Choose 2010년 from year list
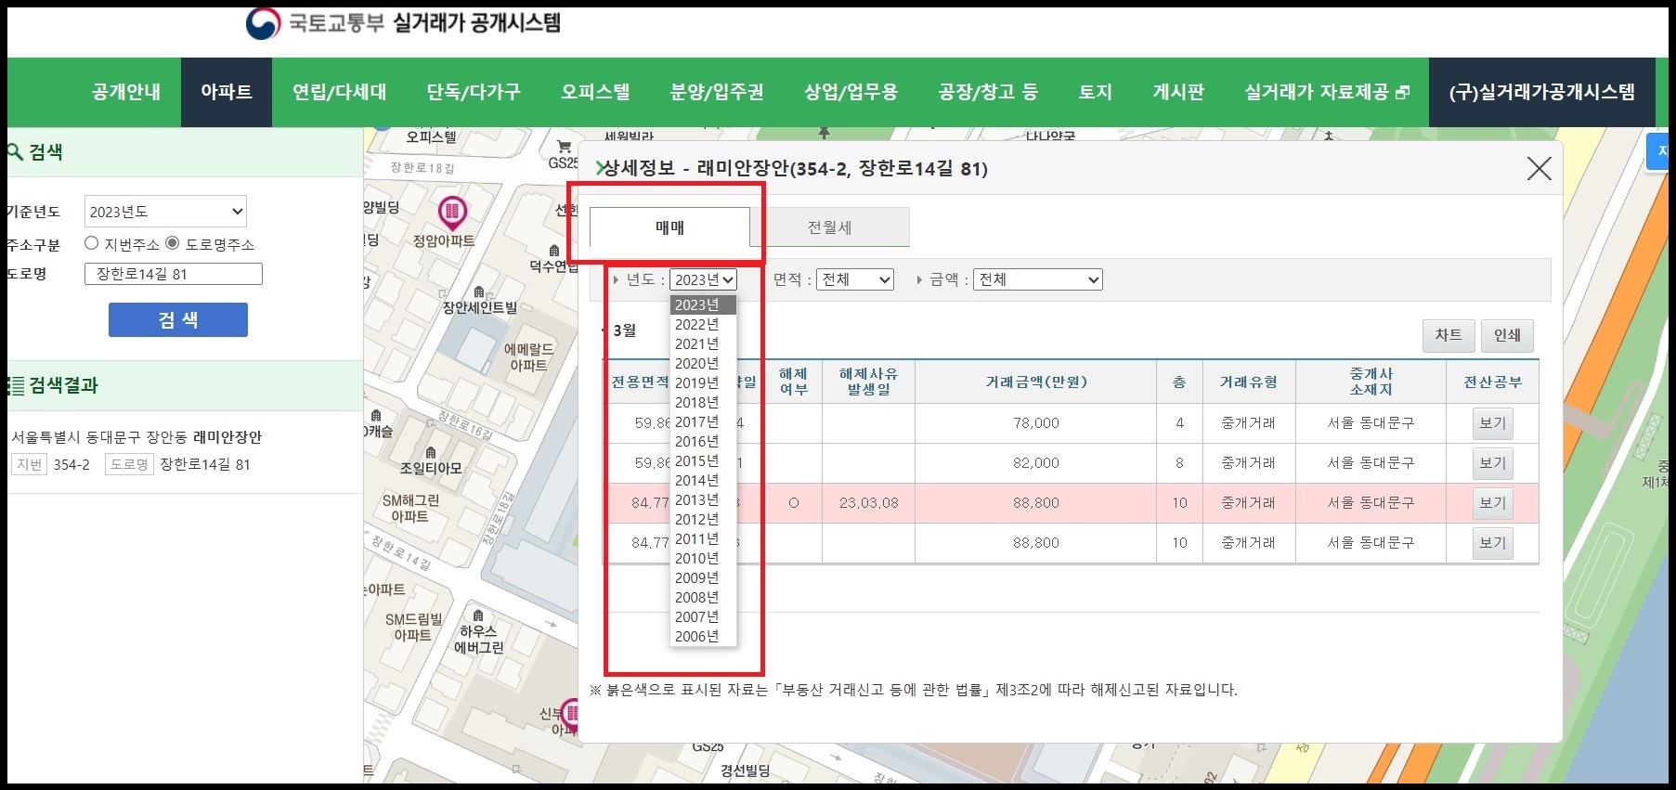 pyautogui.click(x=703, y=558)
